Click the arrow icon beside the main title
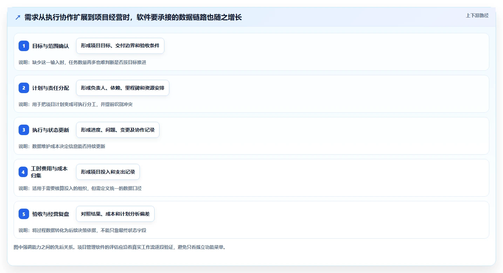Viewport: 503px width, 273px height. (18, 17)
